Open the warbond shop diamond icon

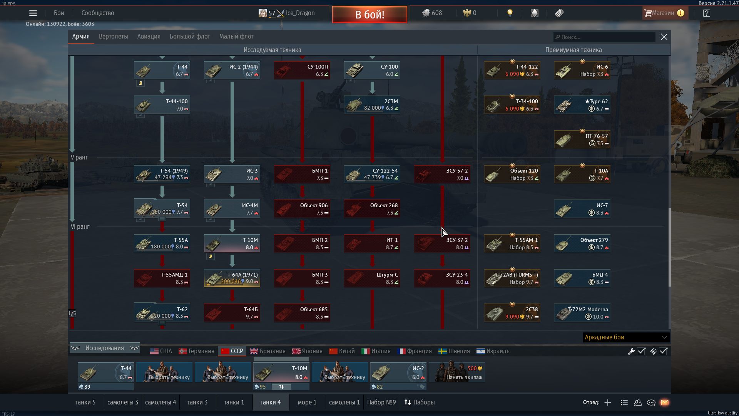click(x=535, y=13)
